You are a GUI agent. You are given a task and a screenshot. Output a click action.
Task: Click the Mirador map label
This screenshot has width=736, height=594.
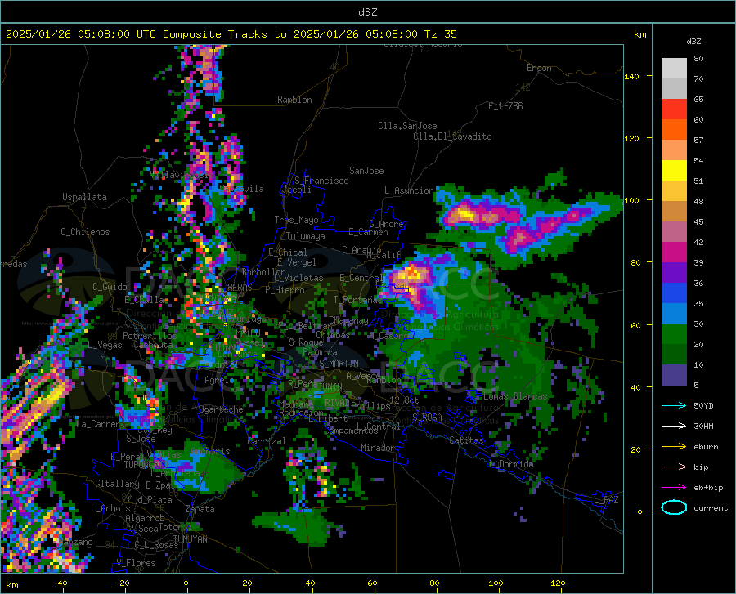click(378, 448)
